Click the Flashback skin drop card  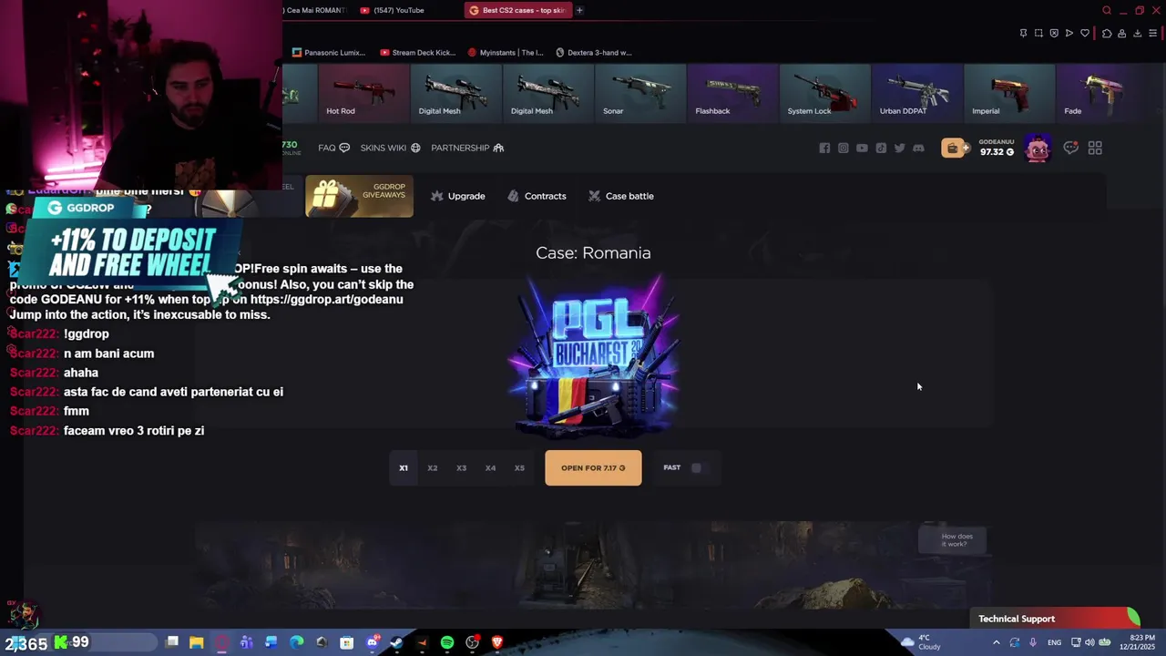coord(733,93)
